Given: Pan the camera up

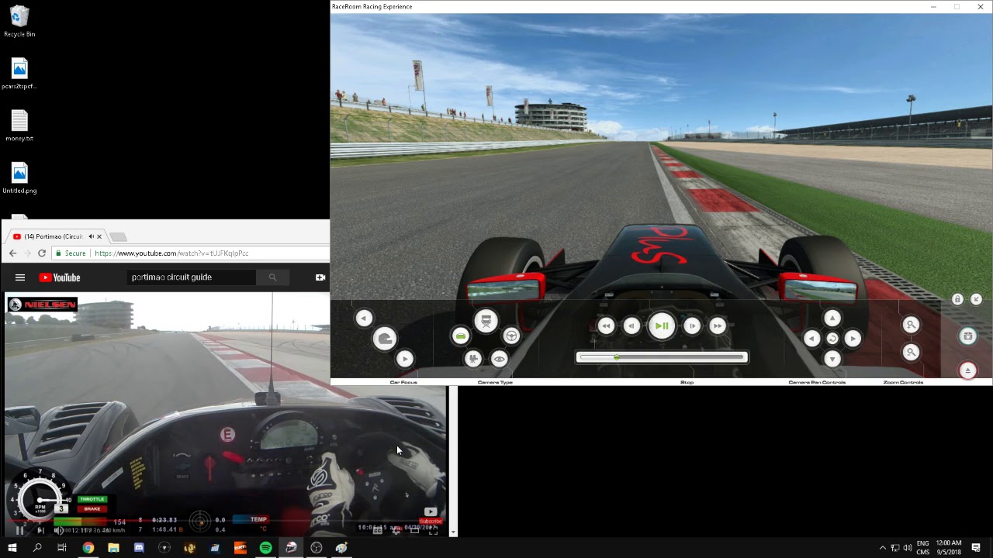Looking at the screenshot, I should (x=832, y=318).
